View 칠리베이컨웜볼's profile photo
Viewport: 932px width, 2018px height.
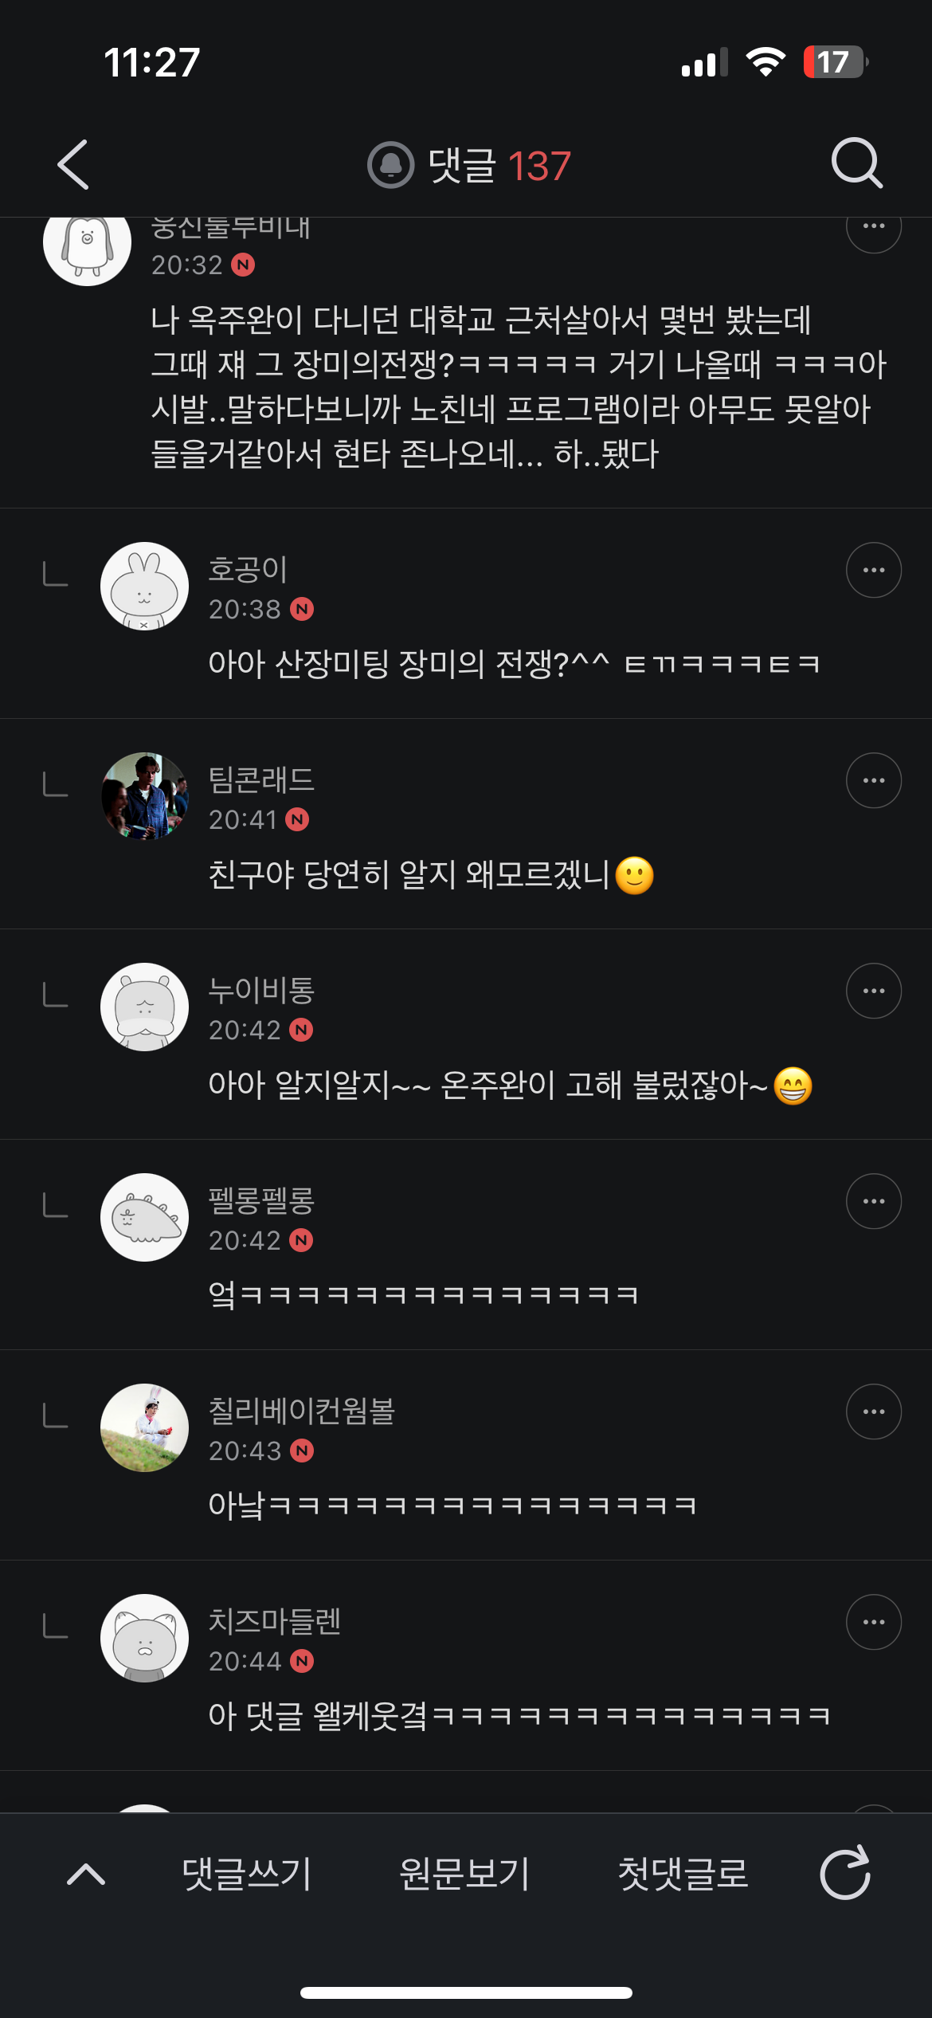144,1427
